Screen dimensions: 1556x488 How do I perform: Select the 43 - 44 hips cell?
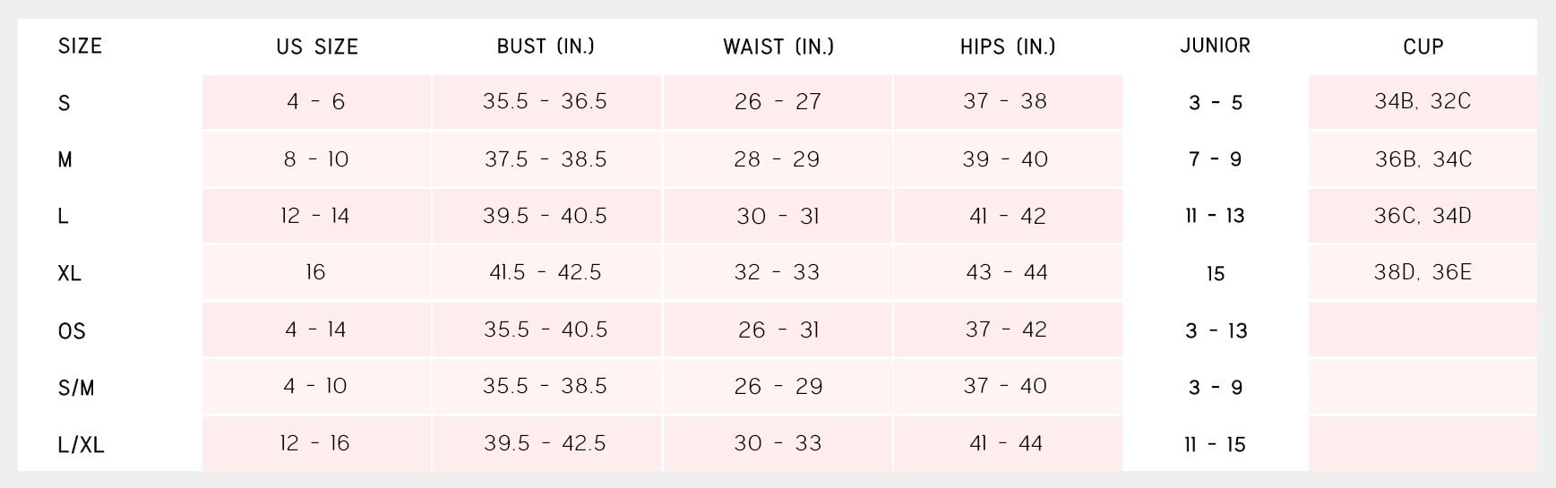(1007, 272)
